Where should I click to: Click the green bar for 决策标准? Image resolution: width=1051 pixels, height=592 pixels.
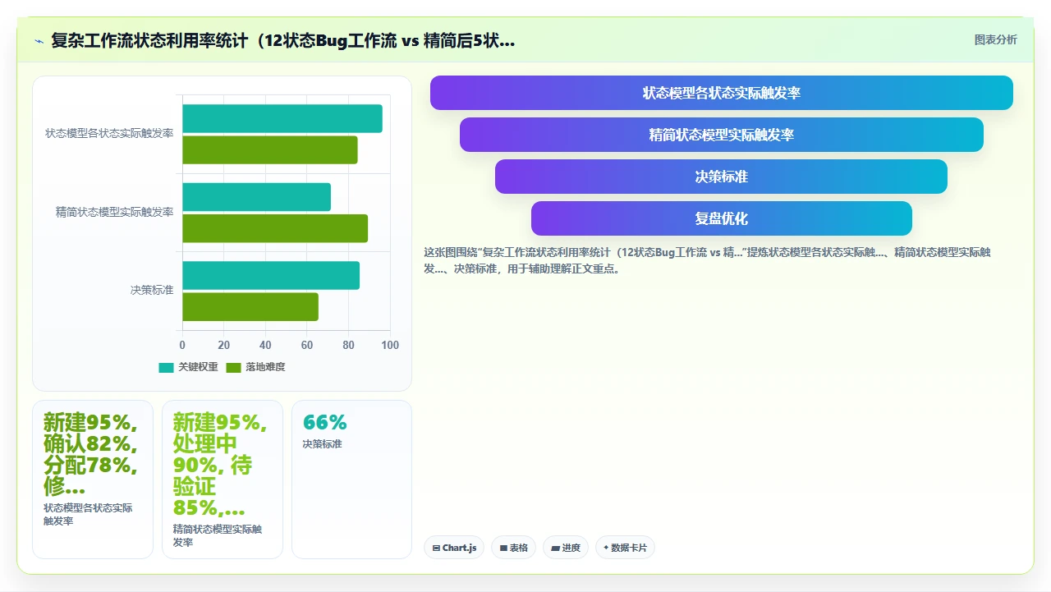click(x=250, y=306)
